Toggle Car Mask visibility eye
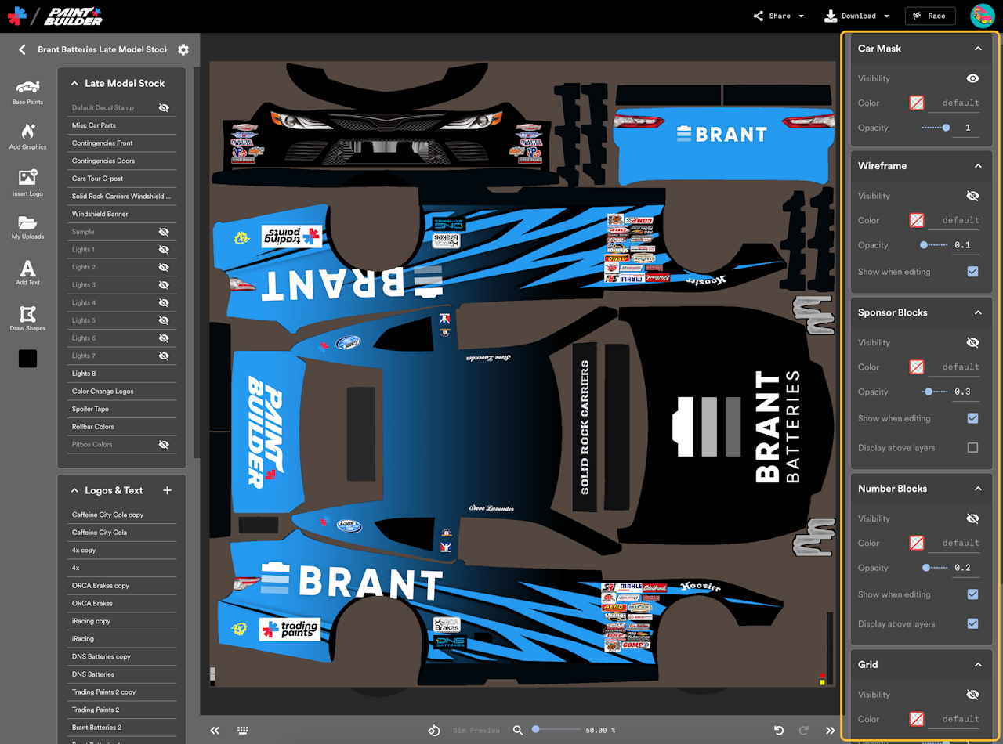1003x744 pixels. coord(972,78)
